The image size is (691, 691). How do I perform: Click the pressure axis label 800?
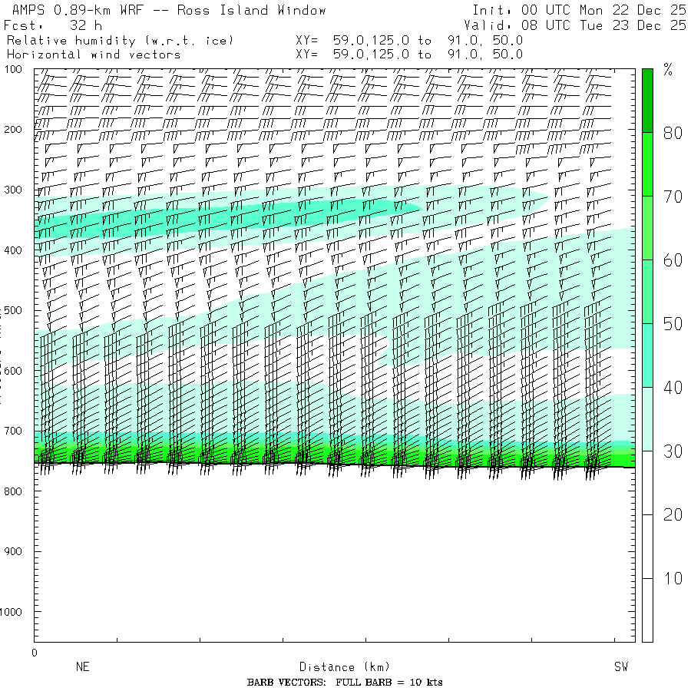tap(13, 491)
